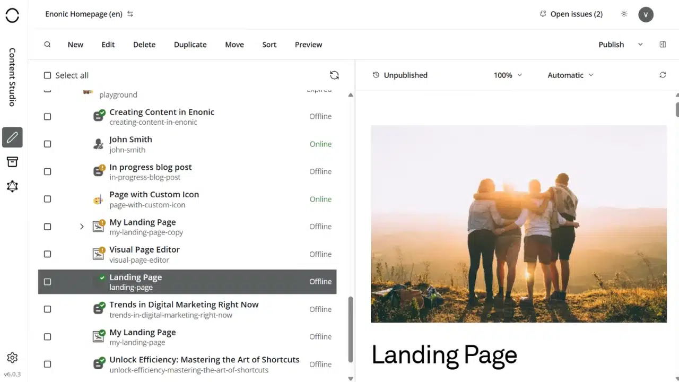Viewport: 679px width, 382px height.
Task: Click the Unpublished status label
Action: 405,75
